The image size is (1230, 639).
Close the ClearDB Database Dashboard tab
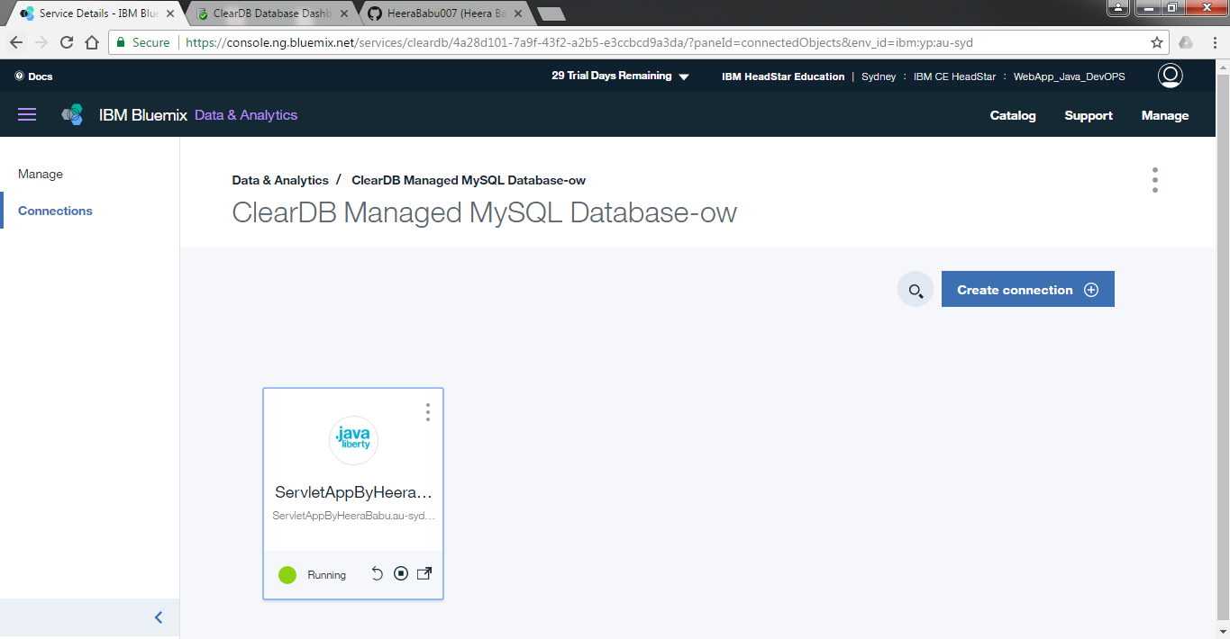pos(345,14)
